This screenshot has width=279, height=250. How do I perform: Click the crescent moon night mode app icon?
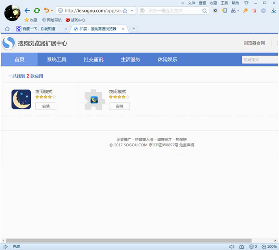pos(21,99)
